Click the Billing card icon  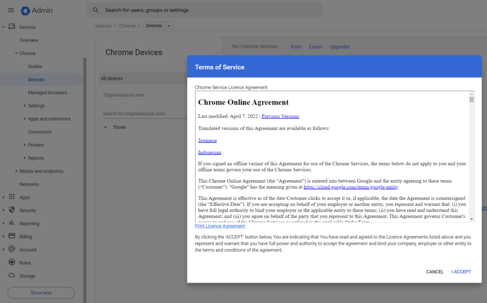tap(12, 236)
